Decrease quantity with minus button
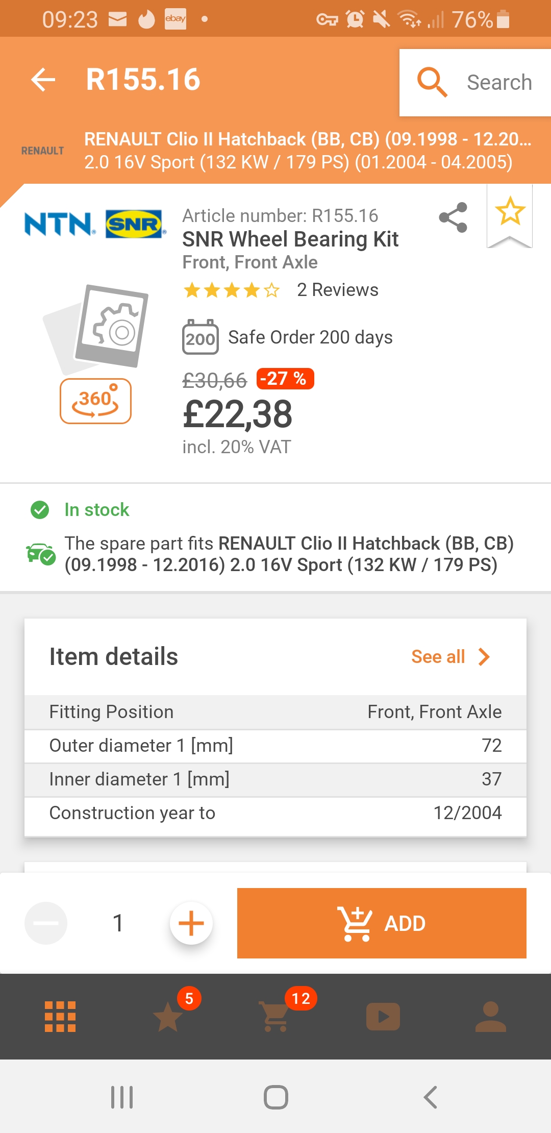This screenshot has width=551, height=1133. coord(46,923)
